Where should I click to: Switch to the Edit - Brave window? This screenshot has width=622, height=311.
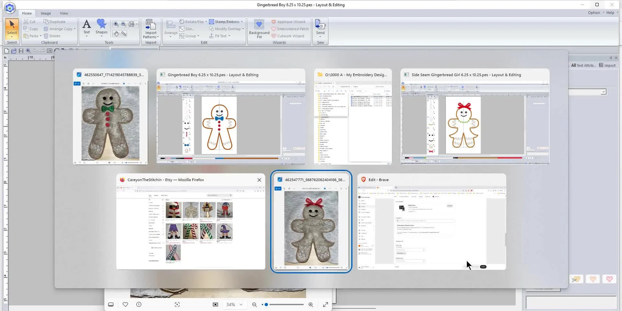tap(431, 222)
